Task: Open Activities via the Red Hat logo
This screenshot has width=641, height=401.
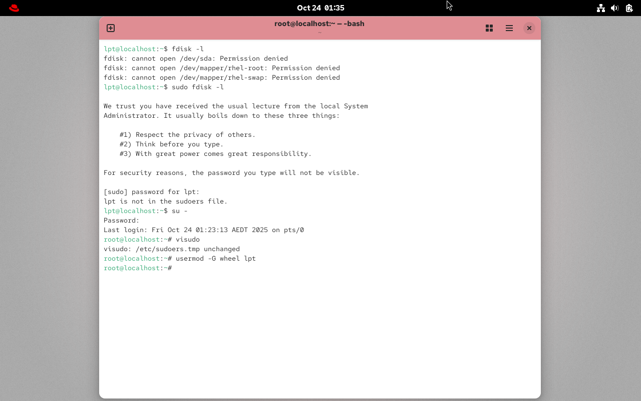Action: pyautogui.click(x=14, y=8)
